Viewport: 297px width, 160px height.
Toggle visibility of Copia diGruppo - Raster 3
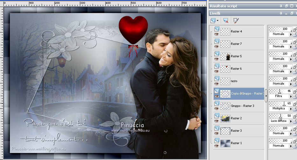[216, 96]
